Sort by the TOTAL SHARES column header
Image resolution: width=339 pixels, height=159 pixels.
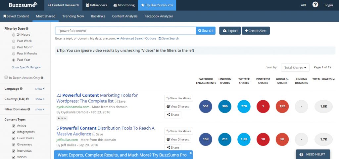point(323,79)
